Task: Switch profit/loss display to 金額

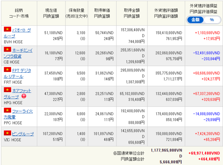Action: click(x=195, y=20)
